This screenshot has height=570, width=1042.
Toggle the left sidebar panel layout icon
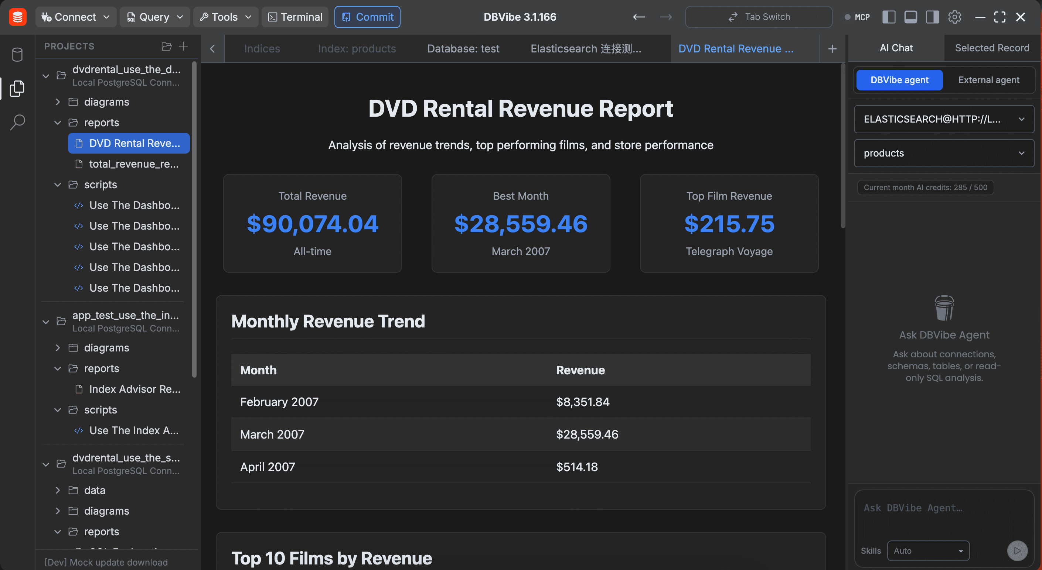(x=889, y=17)
